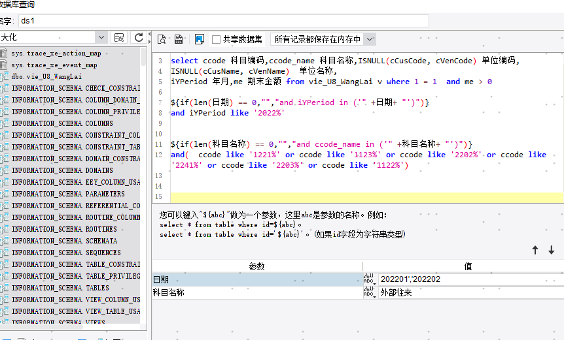Select INFORMATION_SCHEMA.CHECK_CONSTRAI view

(75, 88)
